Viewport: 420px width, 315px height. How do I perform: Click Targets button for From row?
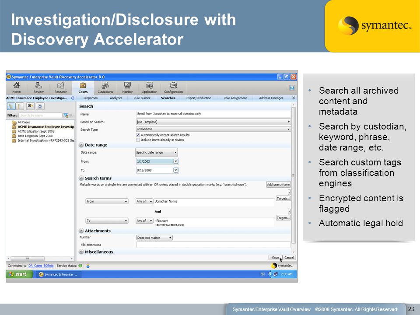(283, 199)
